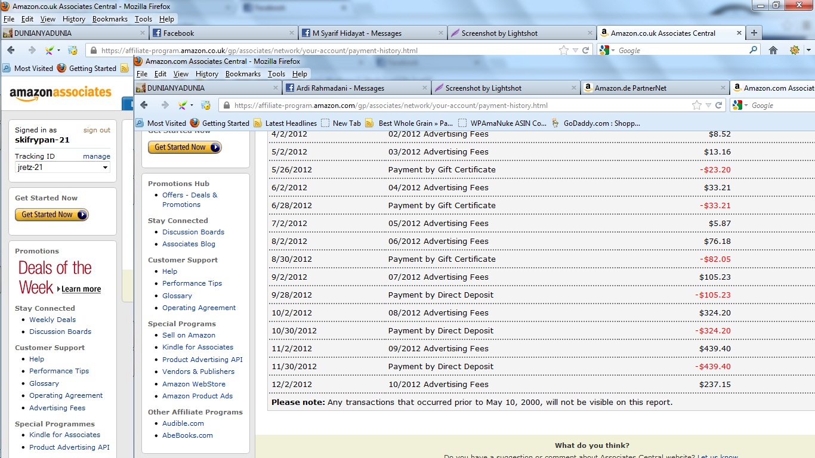
Task: Click Learn more under Deals of the Week
Action: pos(81,289)
